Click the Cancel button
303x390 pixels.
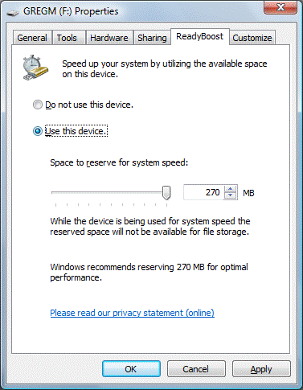pyautogui.click(x=196, y=369)
